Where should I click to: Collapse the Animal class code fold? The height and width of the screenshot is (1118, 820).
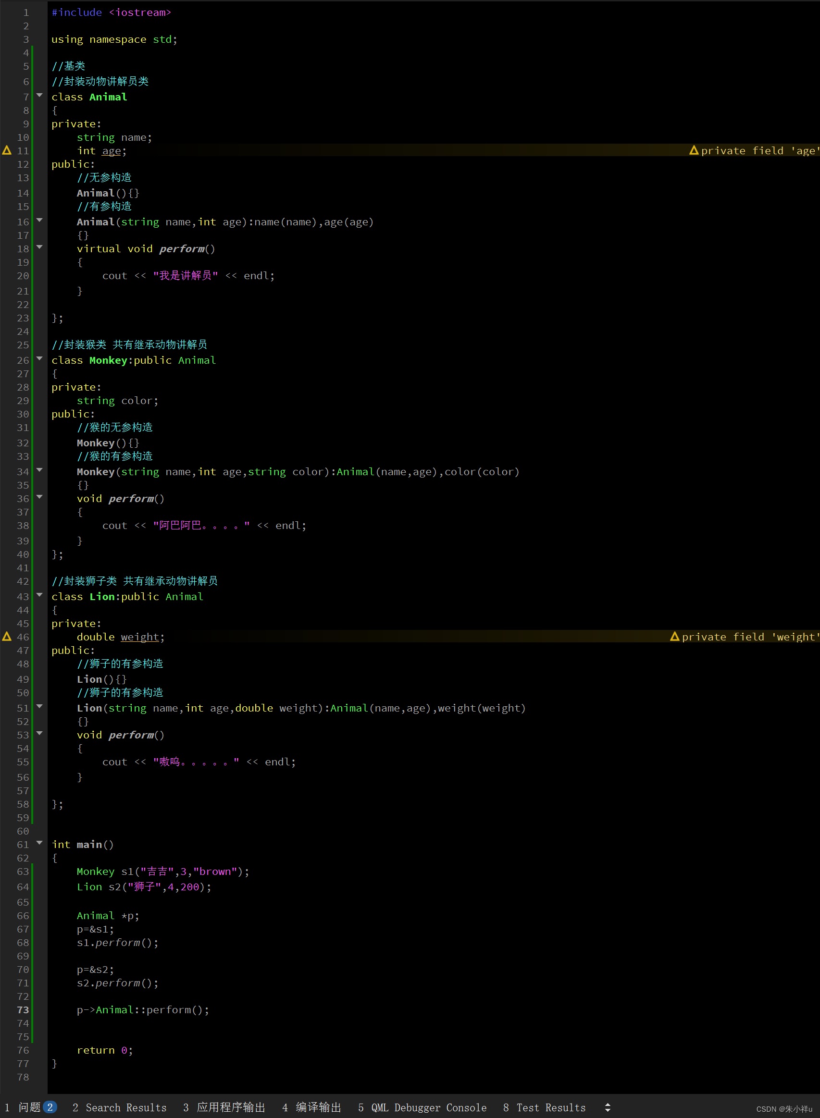pyautogui.click(x=40, y=96)
